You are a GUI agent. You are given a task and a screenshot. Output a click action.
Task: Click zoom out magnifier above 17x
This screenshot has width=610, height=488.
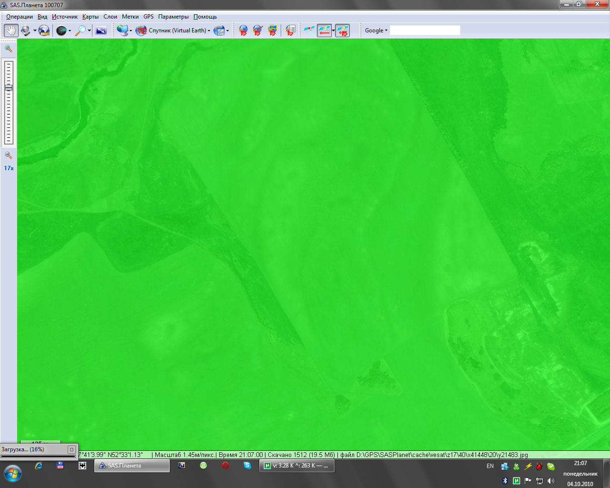[x=9, y=155]
